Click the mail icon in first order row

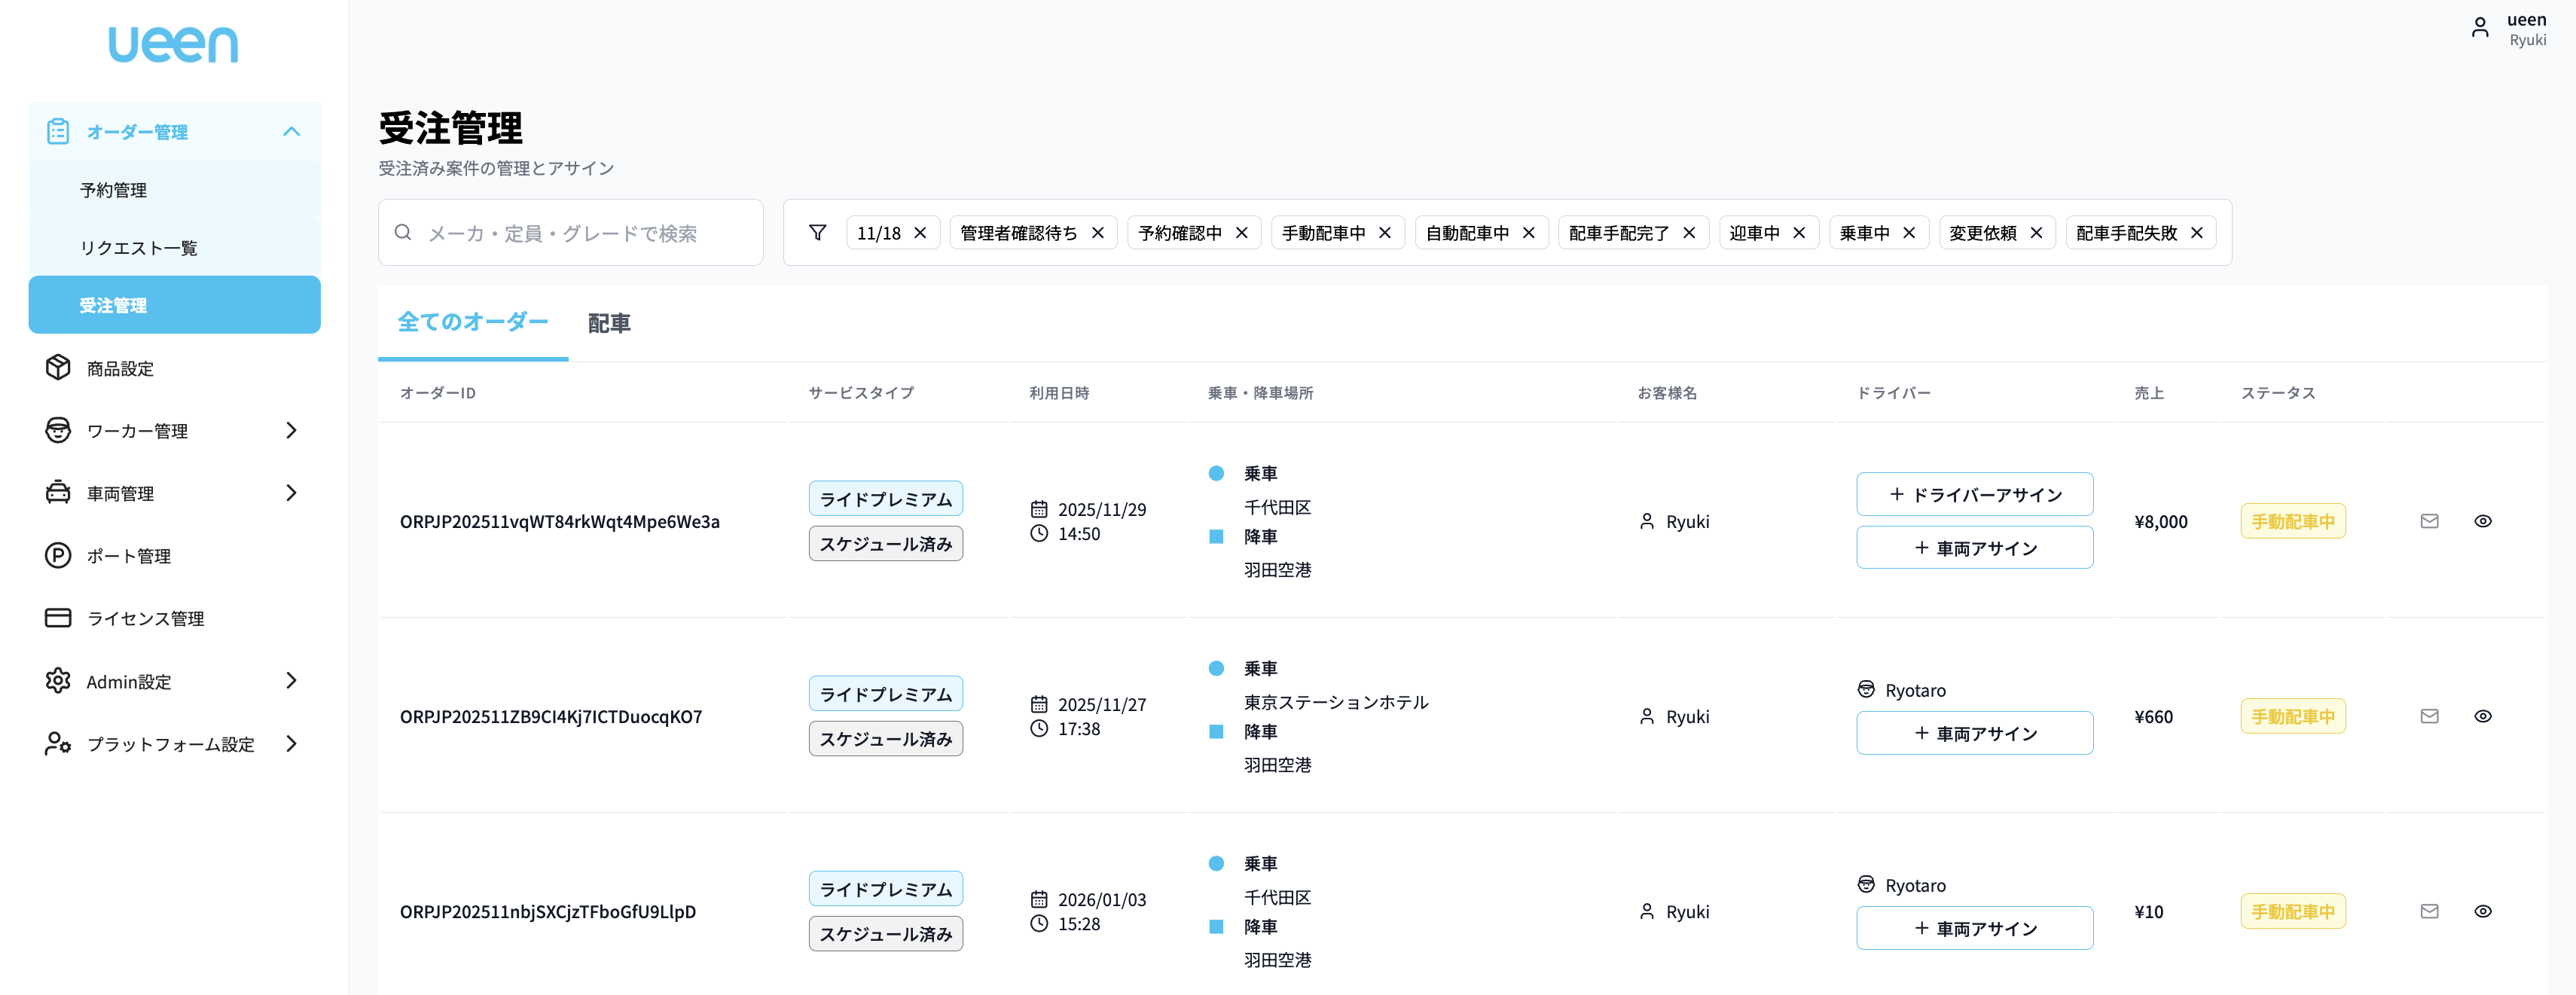[2429, 521]
